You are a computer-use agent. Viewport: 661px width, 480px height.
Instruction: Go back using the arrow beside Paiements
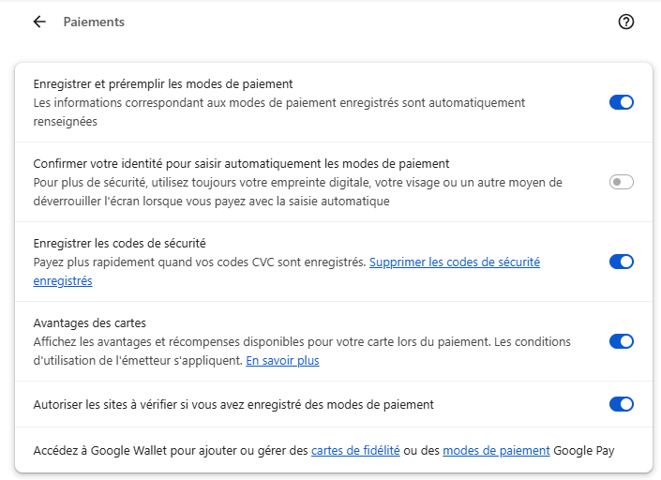click(x=39, y=22)
